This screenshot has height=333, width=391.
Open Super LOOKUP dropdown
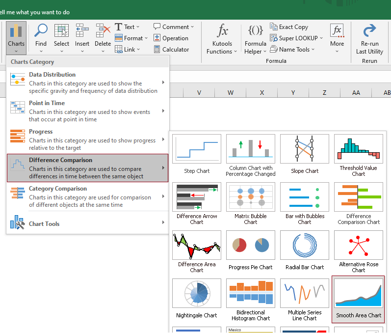(296, 38)
